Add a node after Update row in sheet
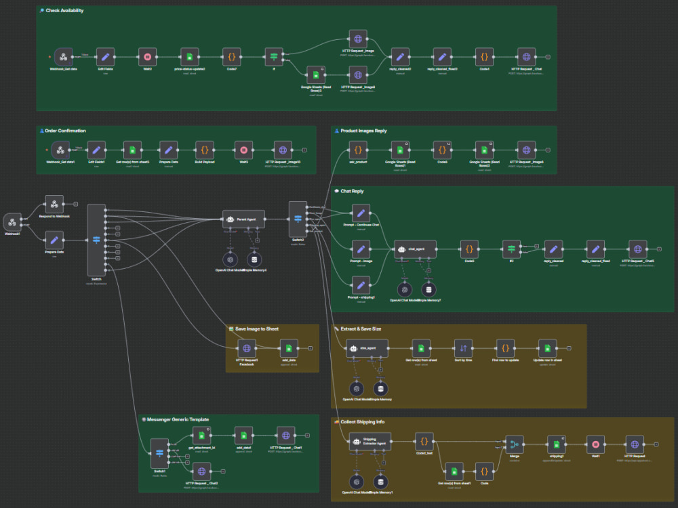The image size is (678, 508). pos(569,348)
